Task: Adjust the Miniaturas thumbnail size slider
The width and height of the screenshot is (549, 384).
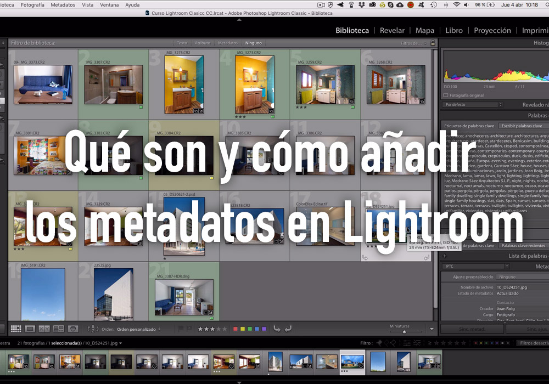Action: point(404,331)
